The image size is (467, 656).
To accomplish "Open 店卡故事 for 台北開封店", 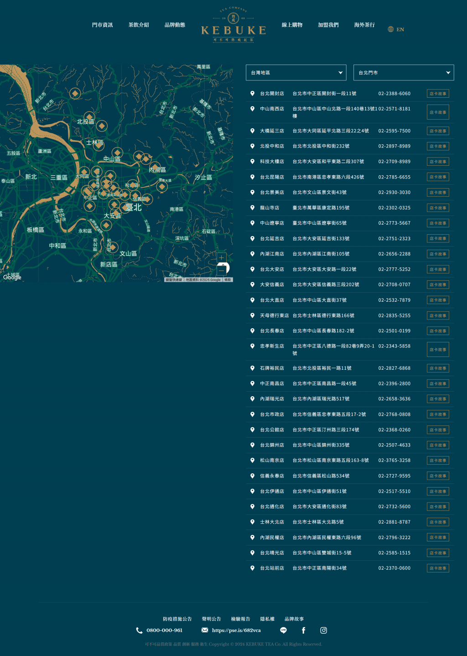I will tap(438, 94).
